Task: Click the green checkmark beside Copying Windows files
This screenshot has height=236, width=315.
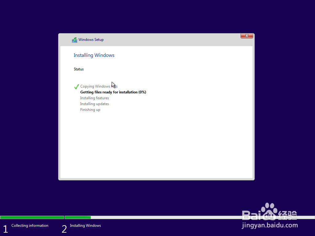Action: coord(76,87)
